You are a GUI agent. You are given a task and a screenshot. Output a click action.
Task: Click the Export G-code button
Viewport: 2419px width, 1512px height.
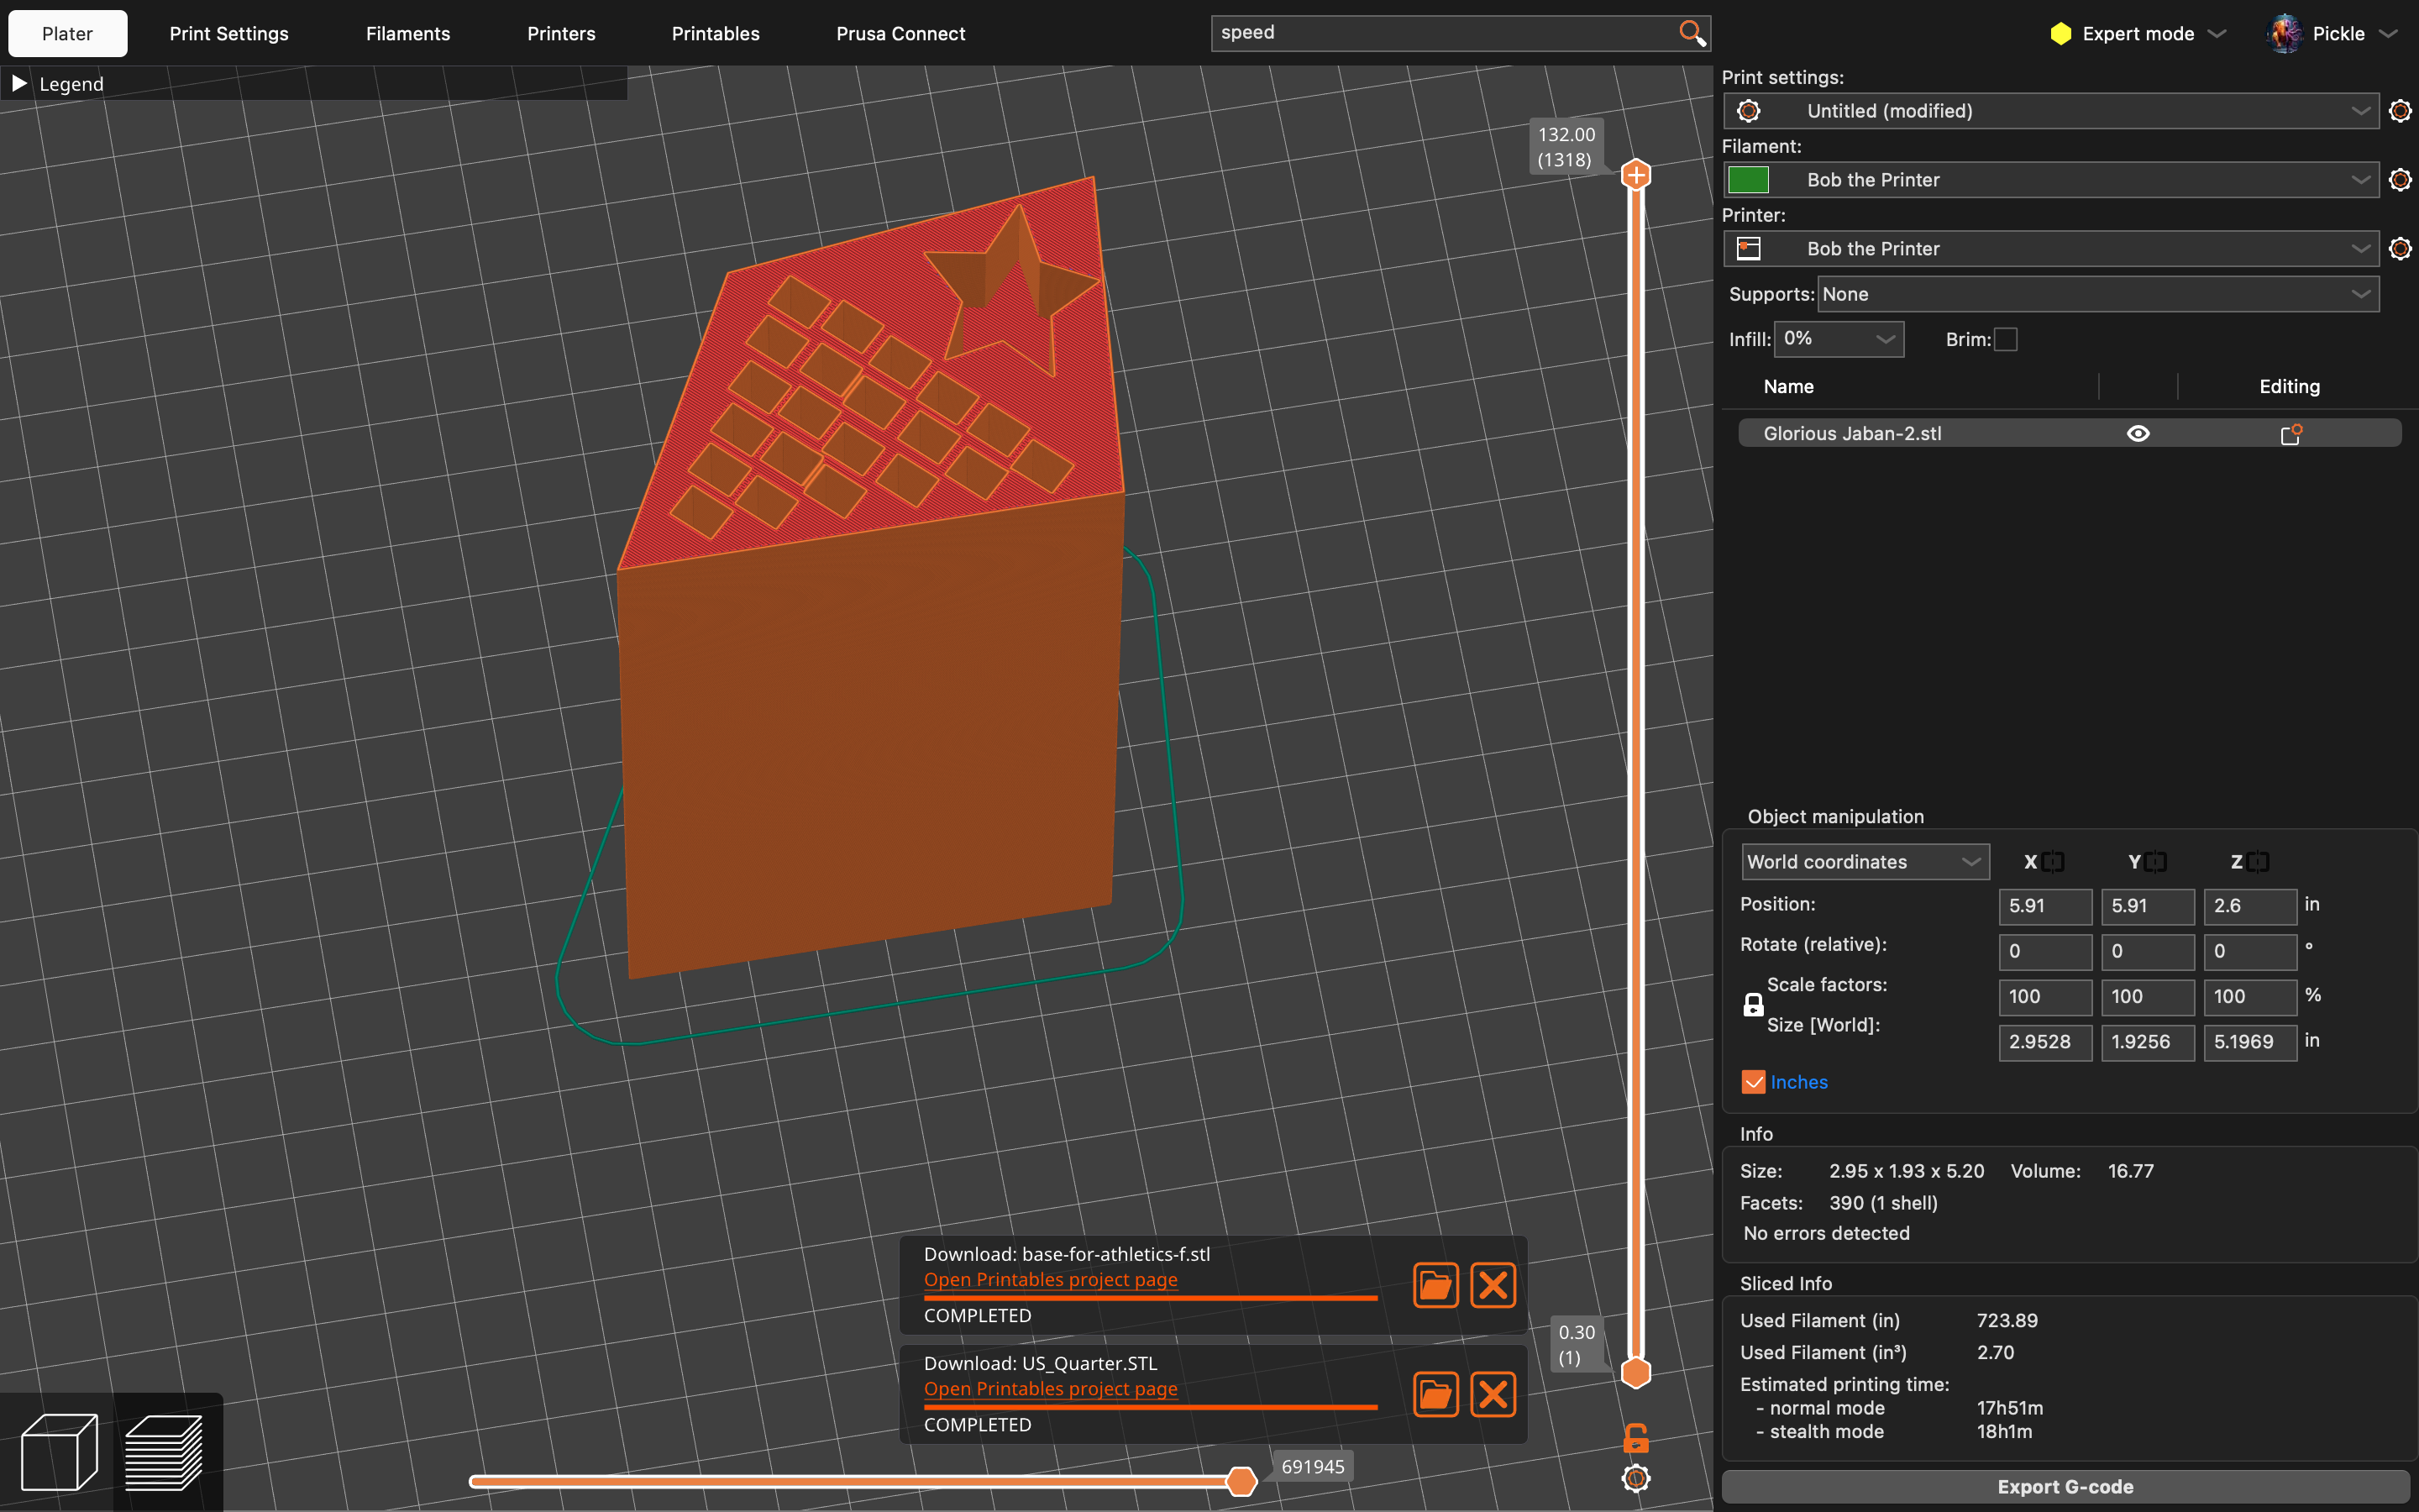(2065, 1487)
